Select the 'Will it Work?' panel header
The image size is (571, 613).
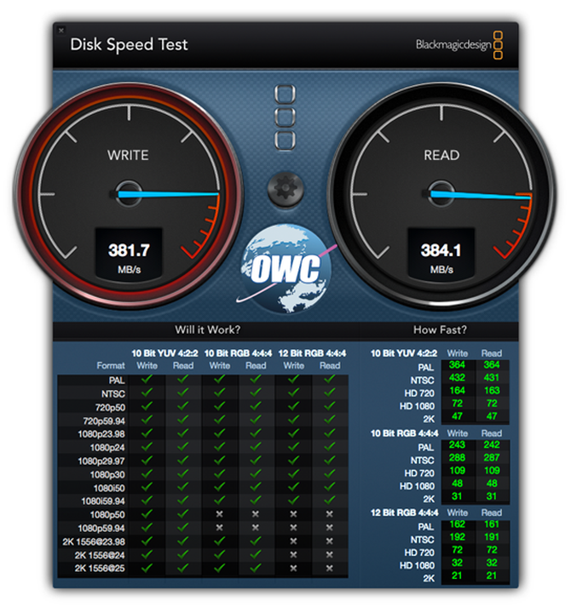(x=207, y=329)
